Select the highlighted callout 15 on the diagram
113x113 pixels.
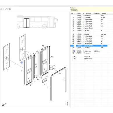(22, 62)
